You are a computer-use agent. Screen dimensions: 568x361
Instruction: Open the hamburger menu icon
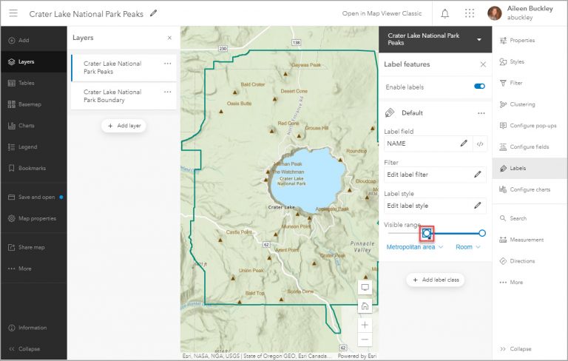[x=13, y=13]
